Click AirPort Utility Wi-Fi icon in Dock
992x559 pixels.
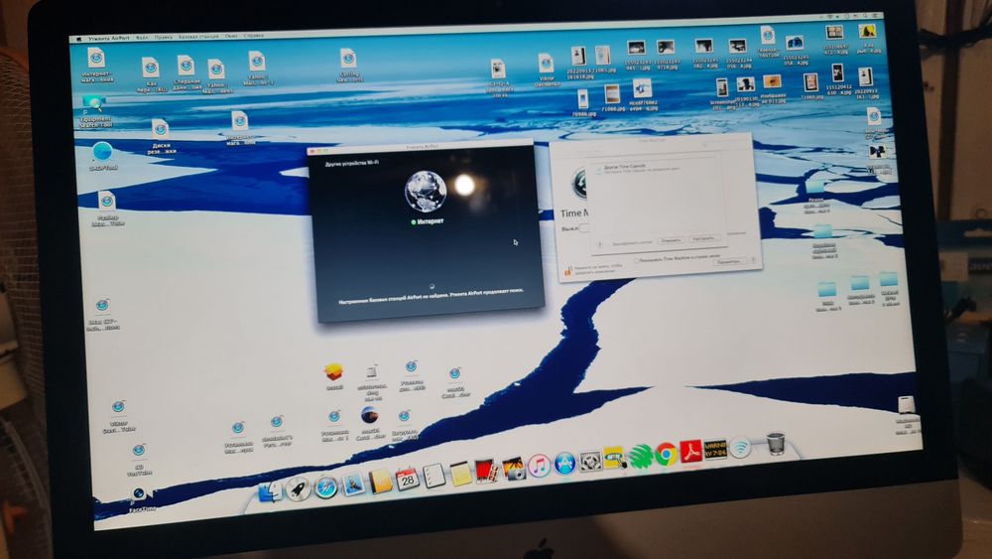740,447
